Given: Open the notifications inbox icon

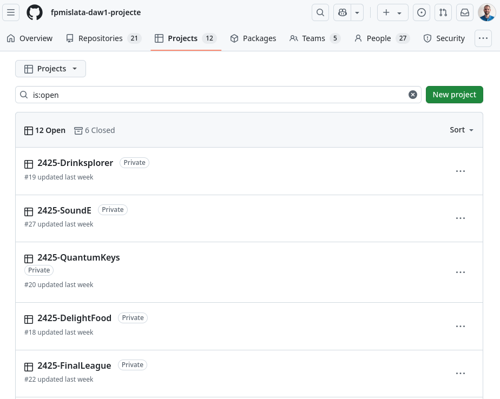Looking at the screenshot, I should coord(465,12).
